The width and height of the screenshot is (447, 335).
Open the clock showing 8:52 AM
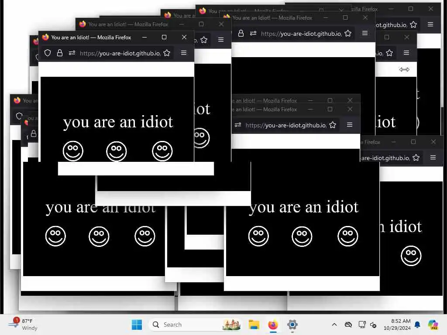tap(397, 325)
